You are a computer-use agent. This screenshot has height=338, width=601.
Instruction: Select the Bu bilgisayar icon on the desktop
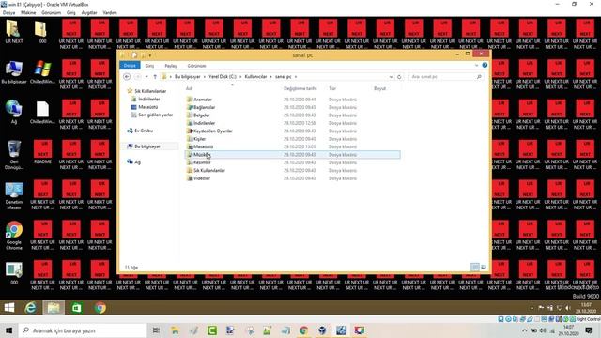pos(14,72)
